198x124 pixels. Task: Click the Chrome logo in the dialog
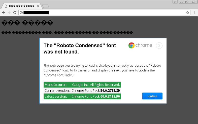[x=131, y=45]
